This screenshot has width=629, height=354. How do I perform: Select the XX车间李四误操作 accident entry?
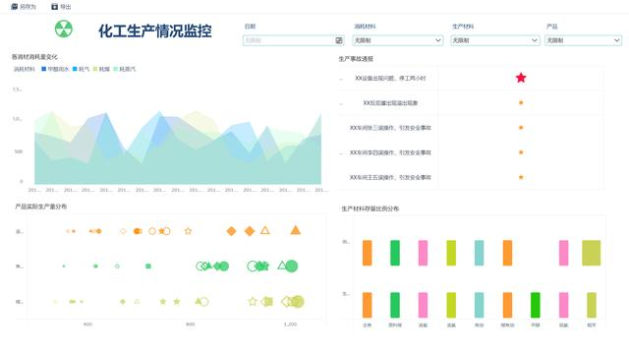[390, 152]
